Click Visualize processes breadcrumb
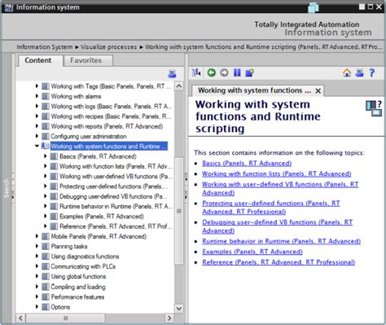 tap(108, 47)
